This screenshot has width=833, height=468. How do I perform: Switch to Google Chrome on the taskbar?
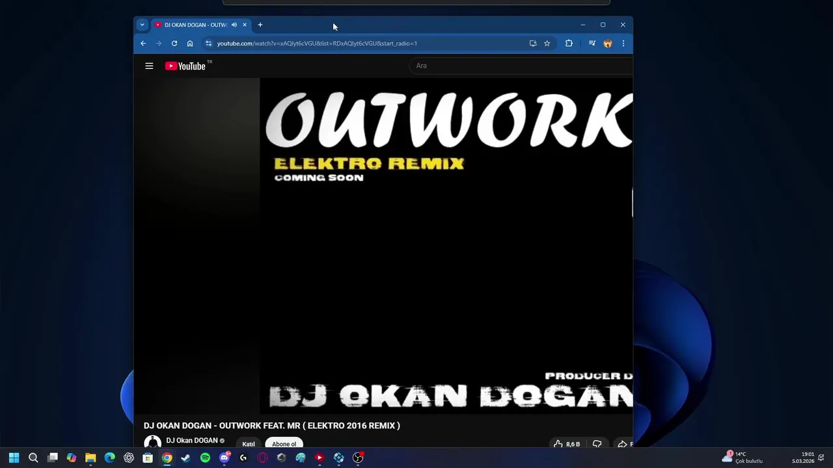pyautogui.click(x=167, y=458)
